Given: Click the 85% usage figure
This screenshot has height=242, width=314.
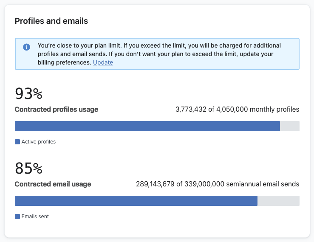Looking at the screenshot, I should pyautogui.click(x=28, y=169).
